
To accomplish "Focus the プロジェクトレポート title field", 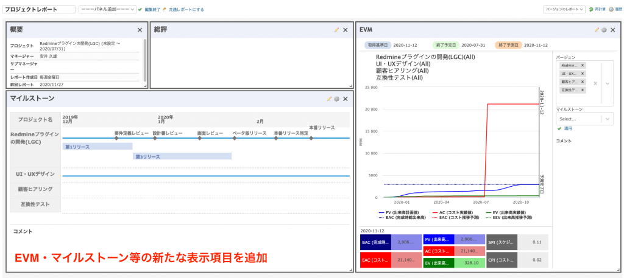I will pyautogui.click(x=39, y=10).
